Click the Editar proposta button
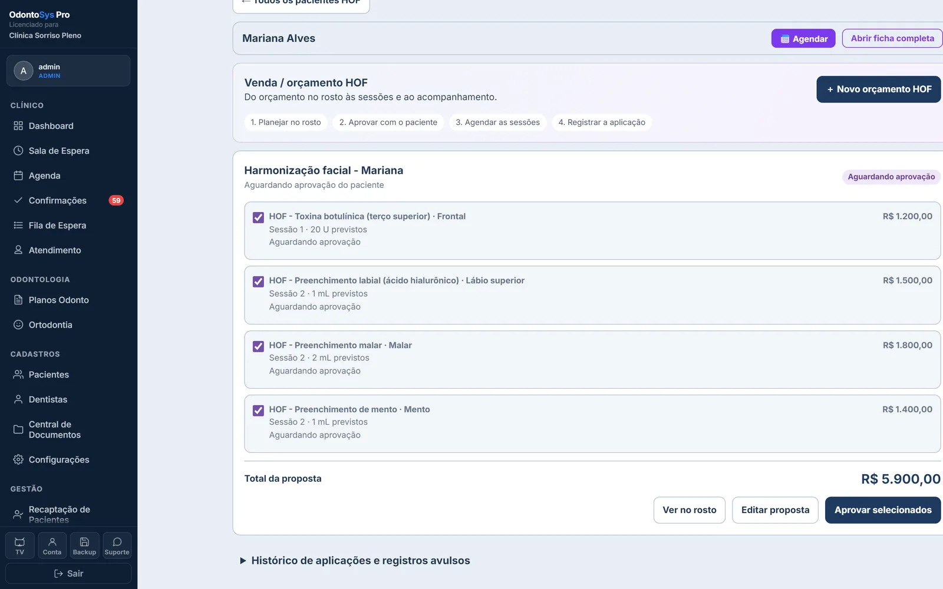The width and height of the screenshot is (943, 589). pyautogui.click(x=775, y=510)
